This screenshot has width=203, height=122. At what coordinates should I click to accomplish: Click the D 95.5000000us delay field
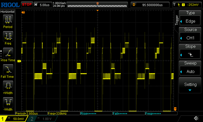[150, 5]
